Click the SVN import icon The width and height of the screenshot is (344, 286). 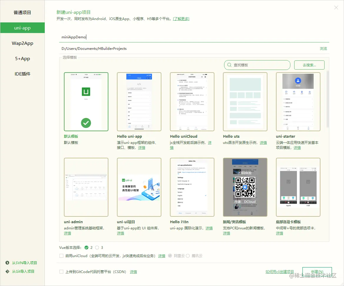[x=7, y=263]
